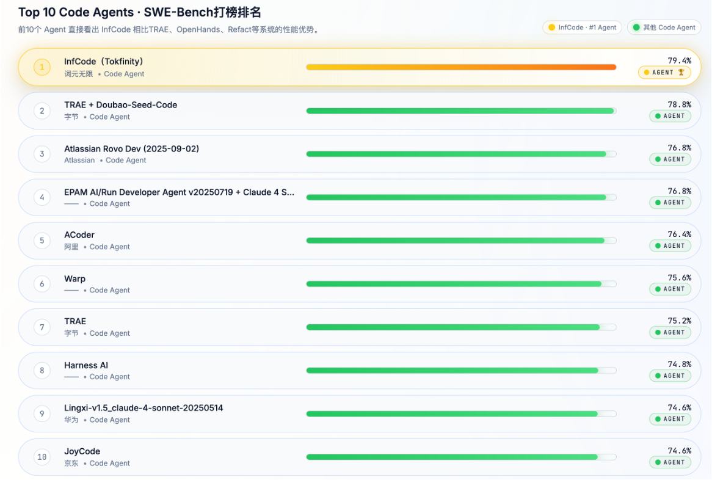Click the trophy AGENT badge for InfCode

(664, 72)
